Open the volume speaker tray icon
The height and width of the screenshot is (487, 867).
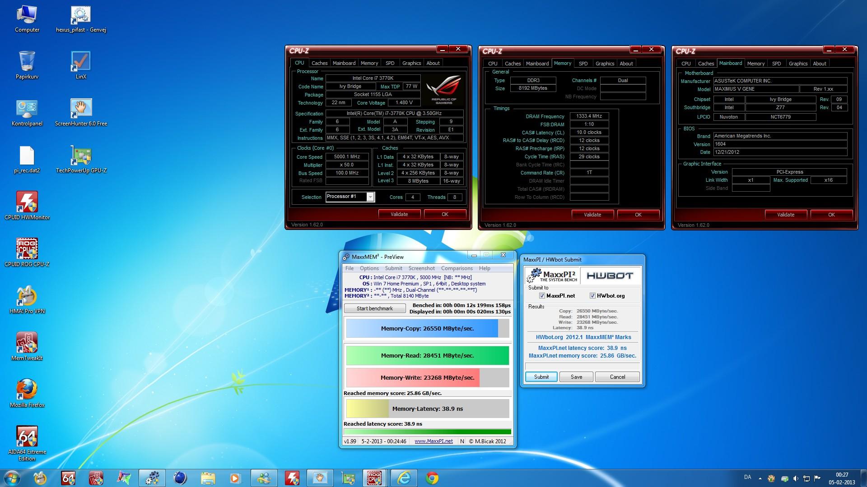tap(796, 478)
